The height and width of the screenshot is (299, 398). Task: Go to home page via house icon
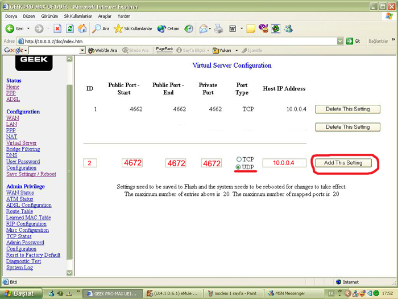[82, 28]
